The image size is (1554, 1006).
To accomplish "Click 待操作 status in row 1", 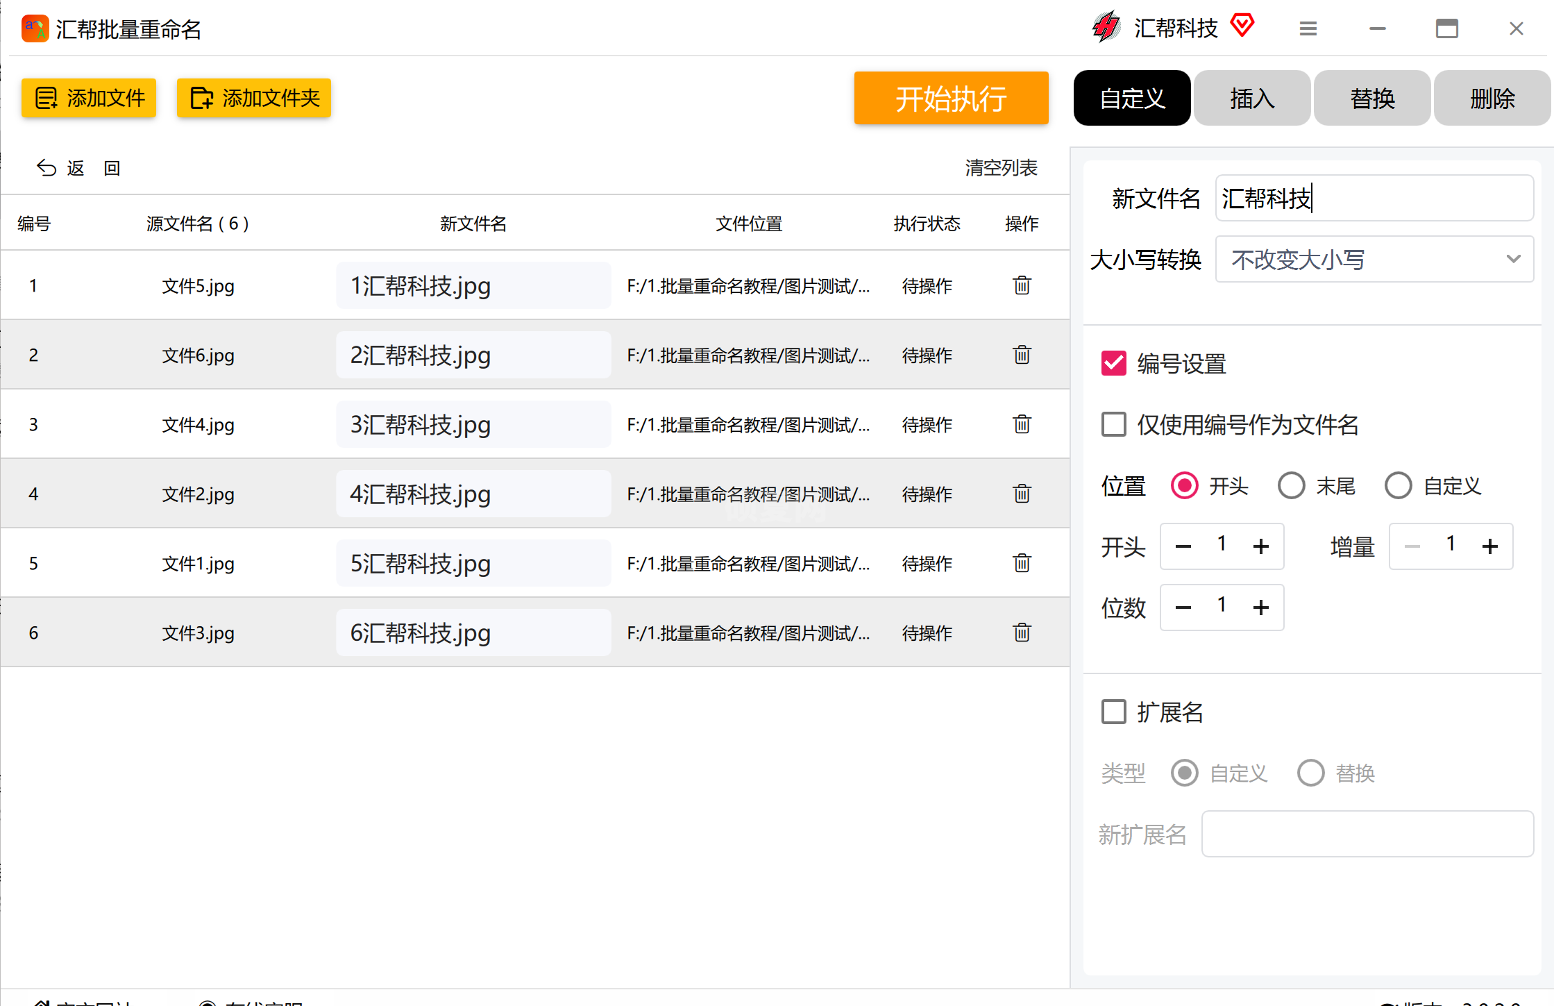I will [927, 286].
